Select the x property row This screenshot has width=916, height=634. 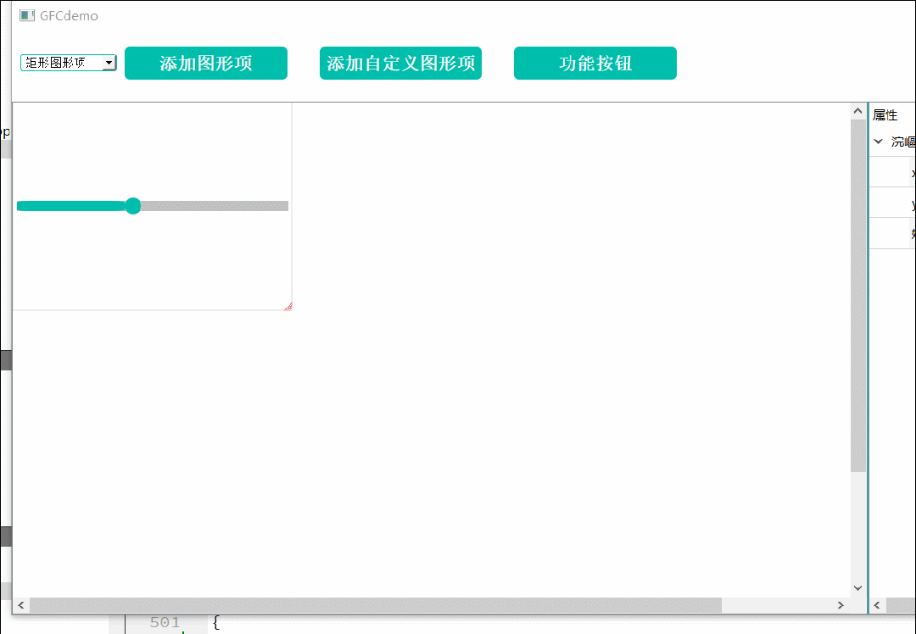pyautogui.click(x=892, y=172)
